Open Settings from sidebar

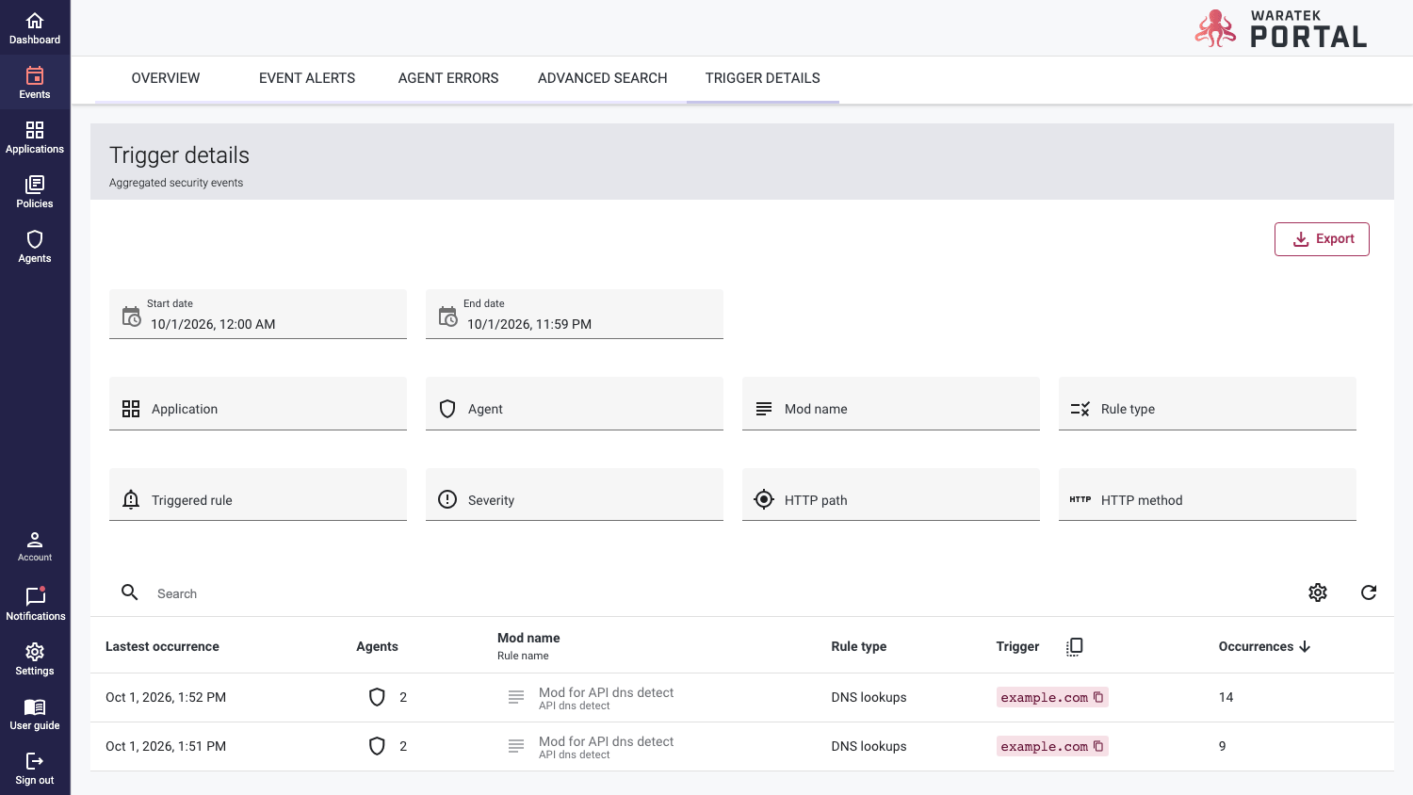pos(35,659)
